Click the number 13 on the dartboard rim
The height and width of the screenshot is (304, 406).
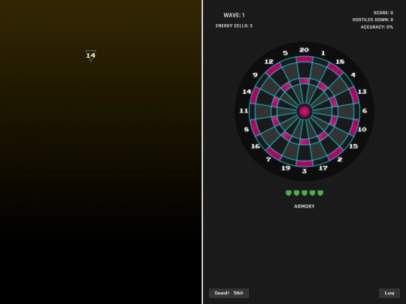click(x=362, y=92)
